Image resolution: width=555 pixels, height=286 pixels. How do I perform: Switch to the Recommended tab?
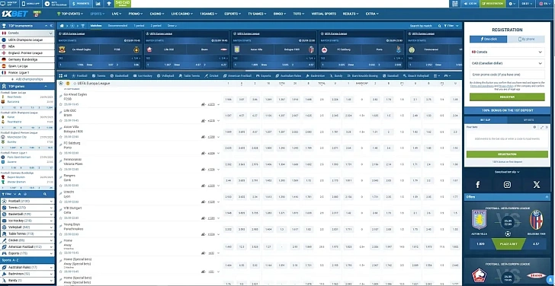coord(117,26)
